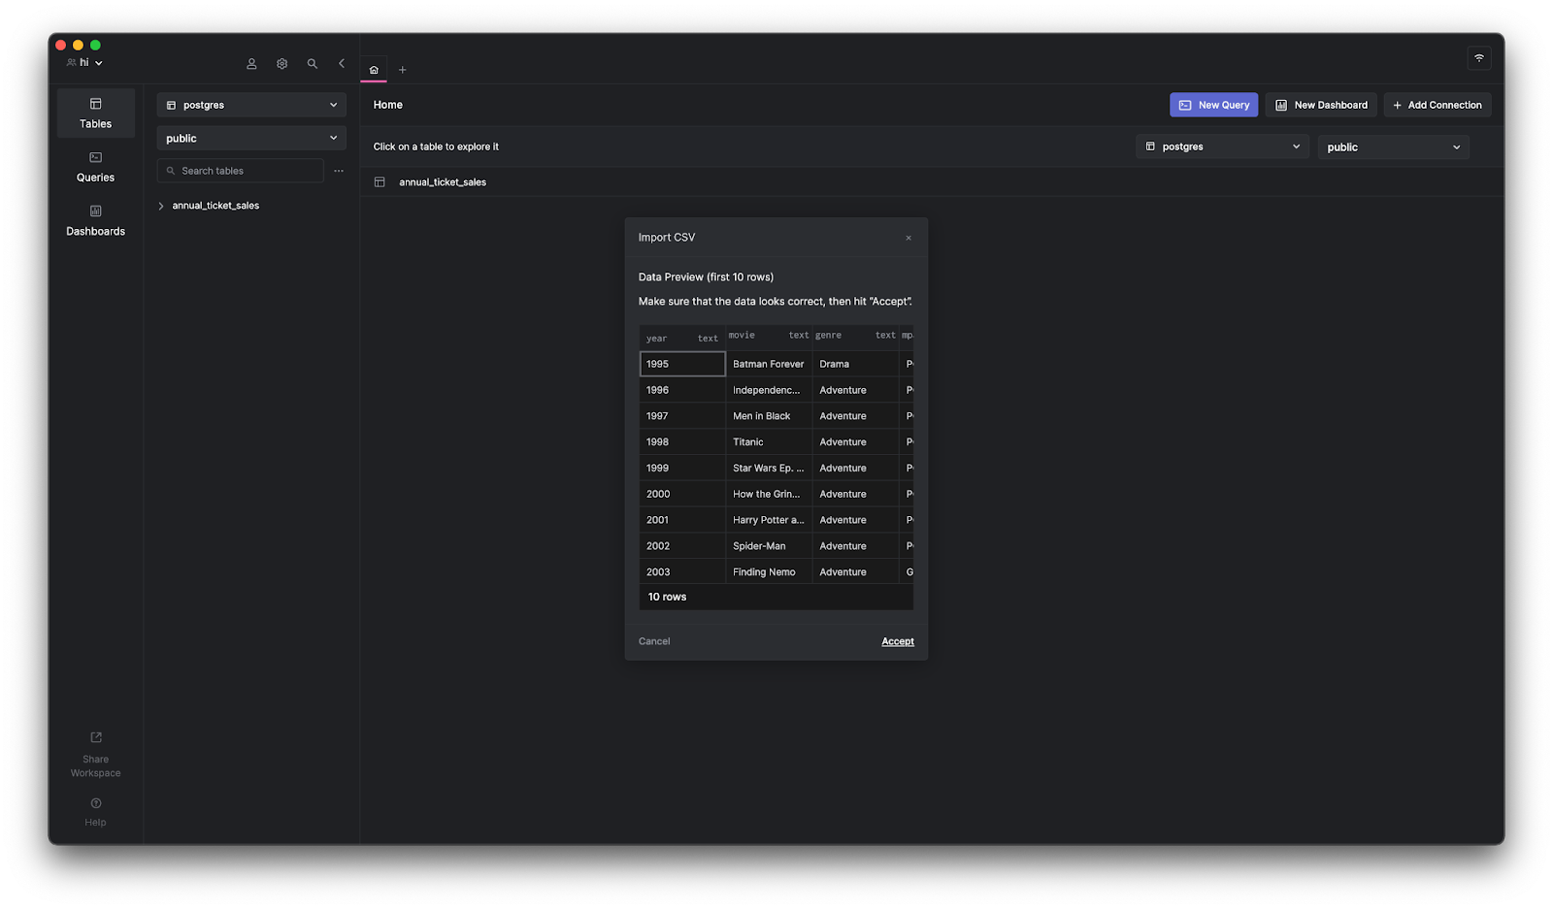Image resolution: width=1553 pixels, height=909 pixels.
Task: Select the Drama genre cell
Action: click(x=856, y=364)
